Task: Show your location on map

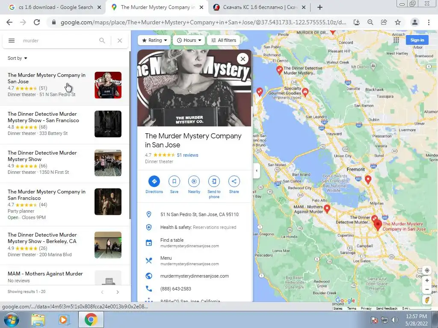Action: [427, 270]
